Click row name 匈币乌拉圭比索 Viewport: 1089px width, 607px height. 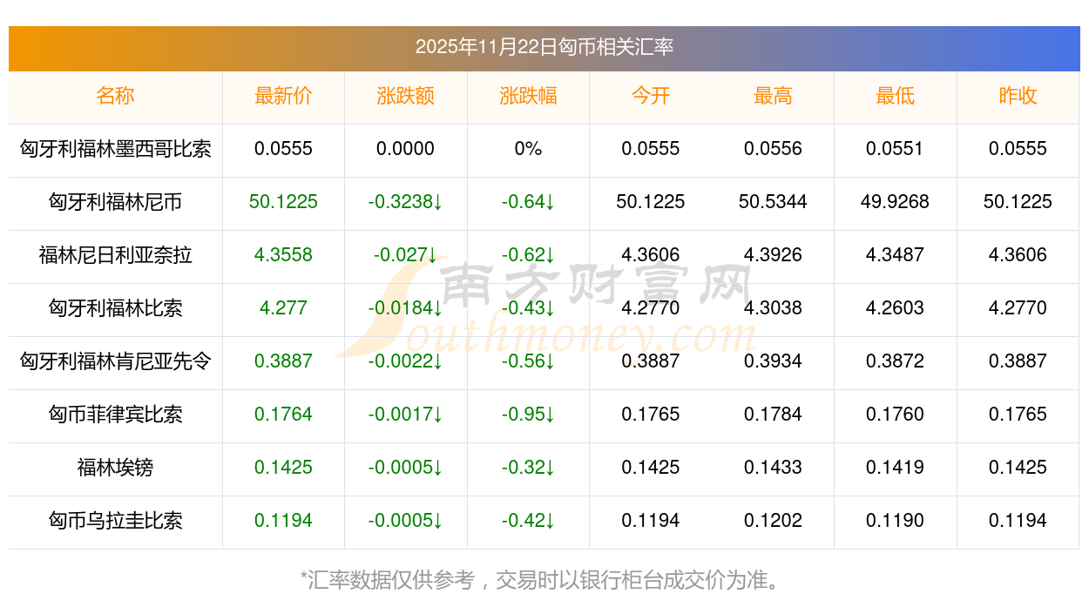coord(116,521)
